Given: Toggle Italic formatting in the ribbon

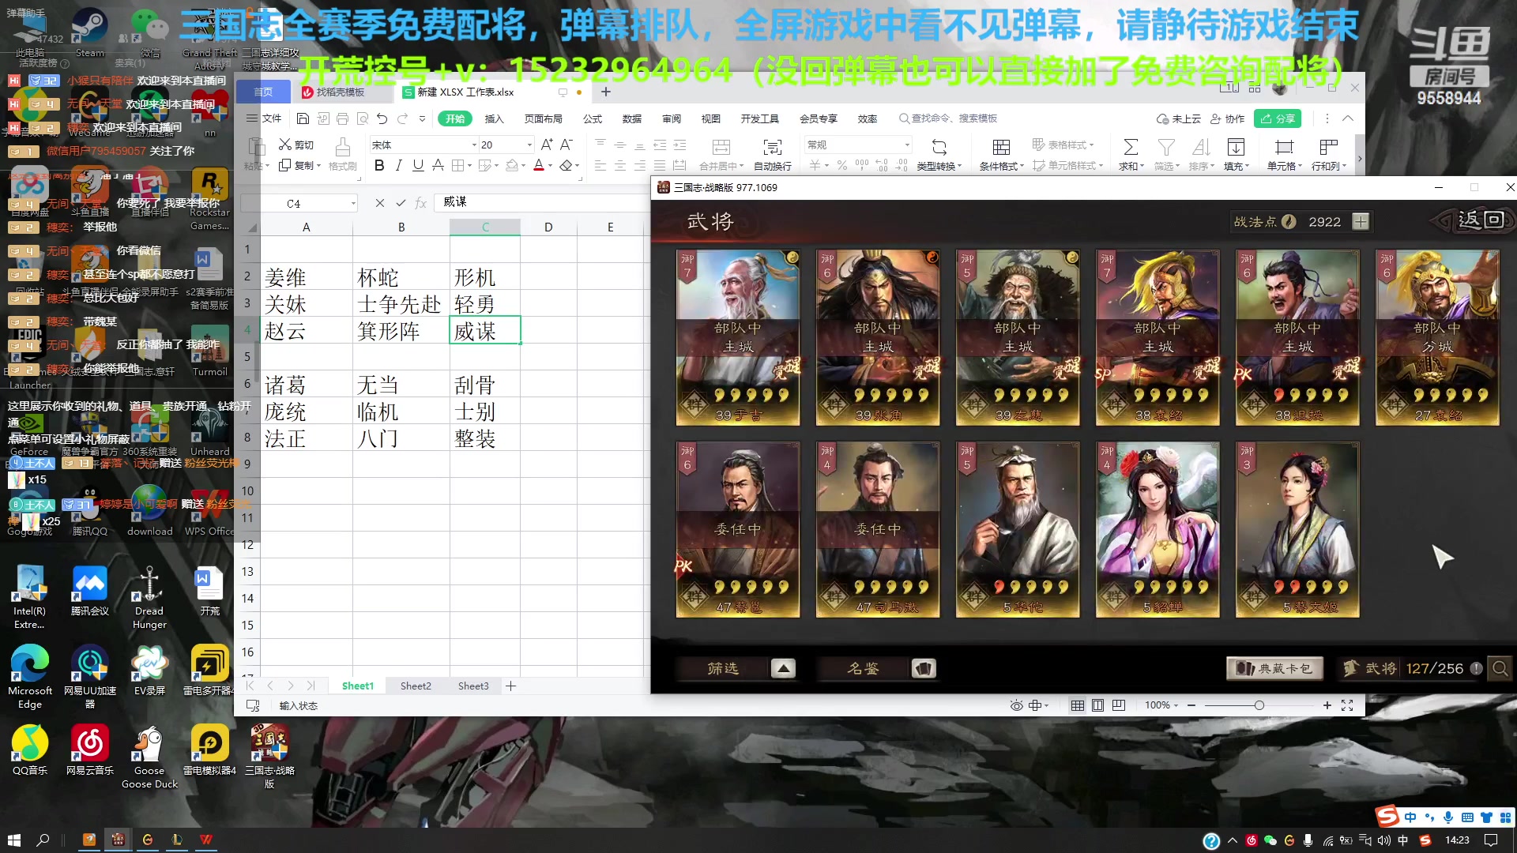Looking at the screenshot, I should (397, 165).
